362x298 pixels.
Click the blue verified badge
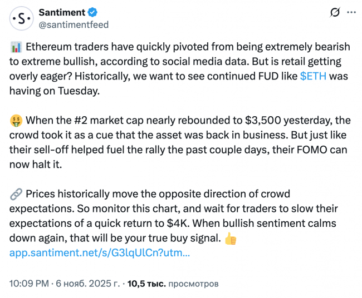[93, 12]
